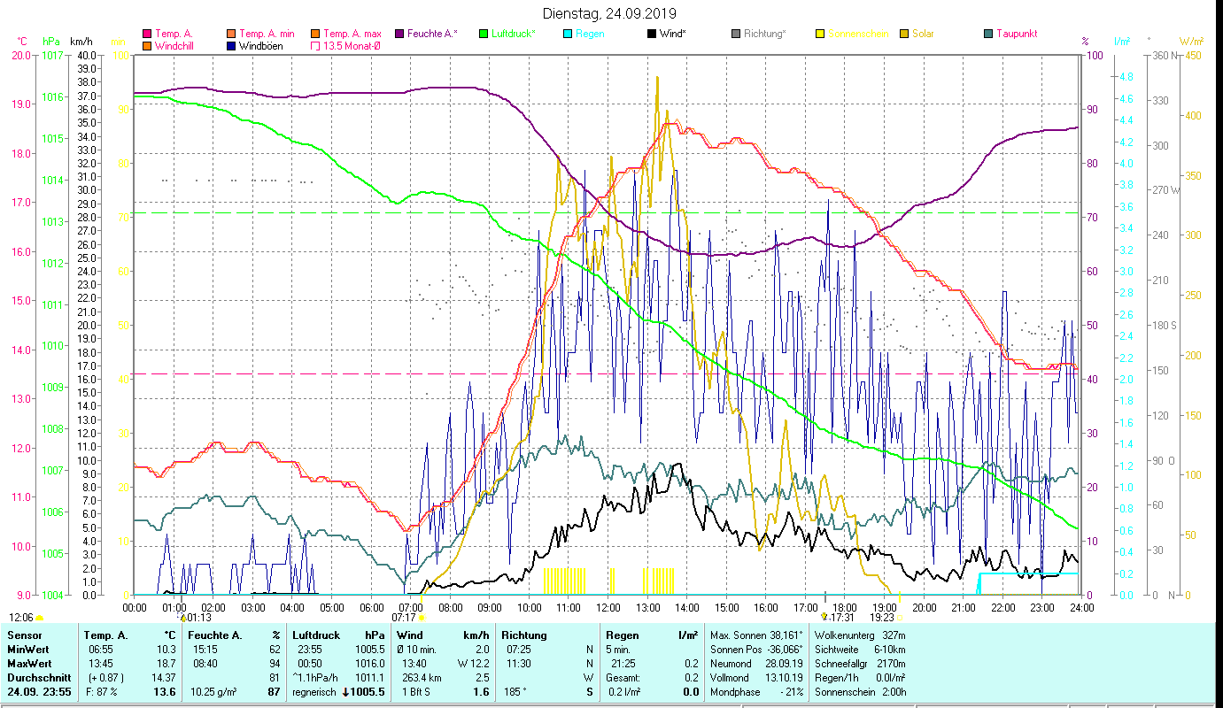Click the Sensor header in the data table
Image resolution: width=1223 pixels, height=708 pixels.
pyautogui.click(x=23, y=635)
